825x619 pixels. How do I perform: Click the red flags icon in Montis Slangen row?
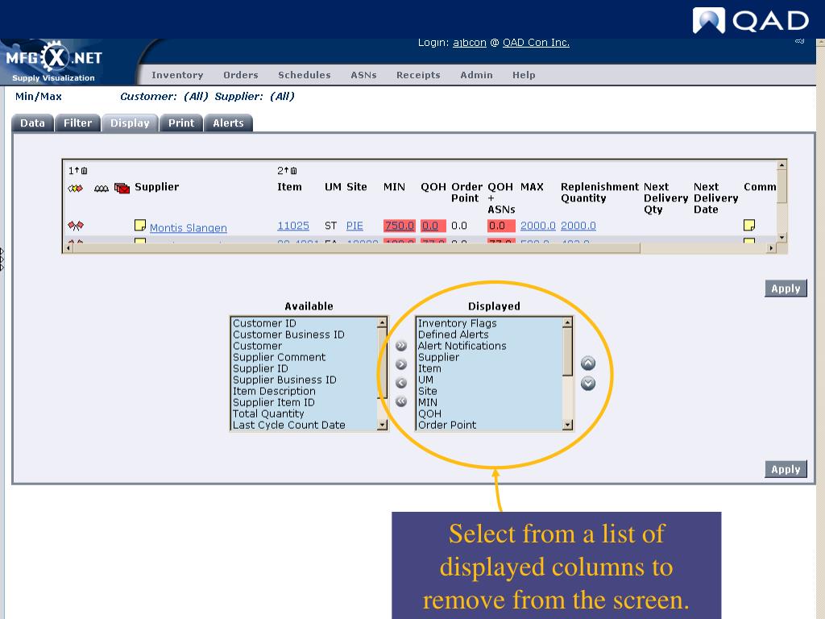point(75,226)
